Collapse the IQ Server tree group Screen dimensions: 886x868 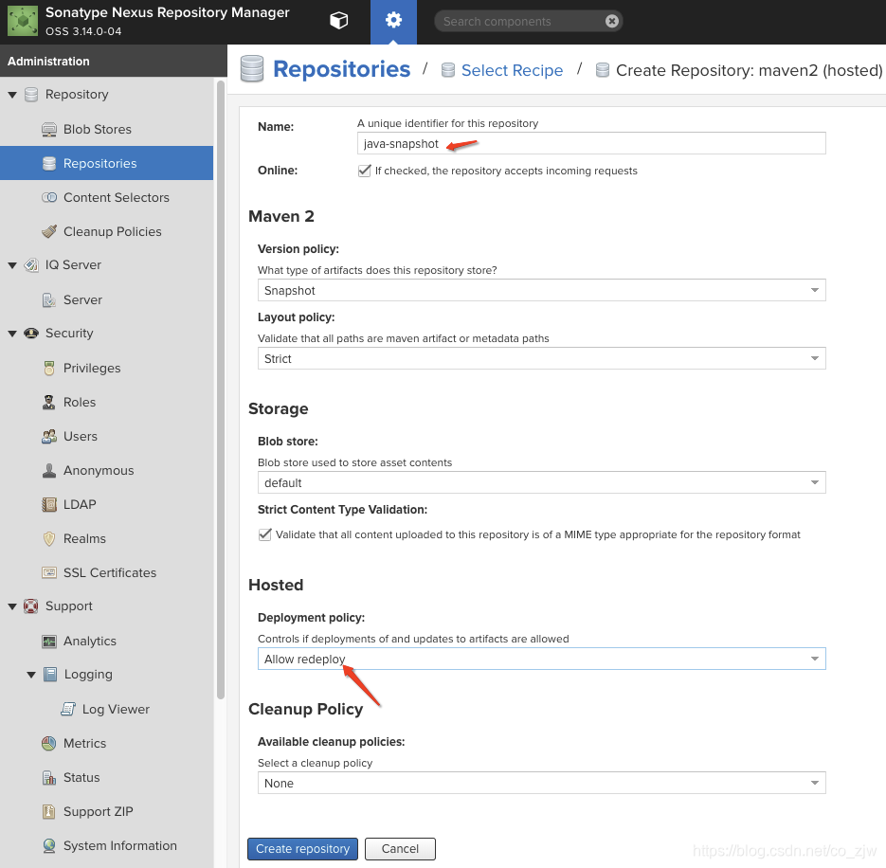12,265
